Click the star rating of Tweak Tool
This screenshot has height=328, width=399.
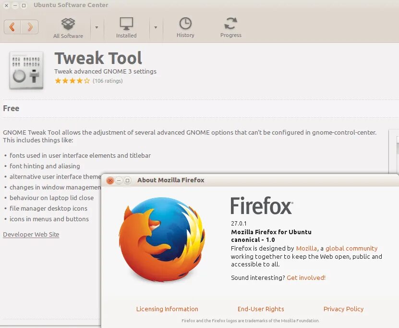click(x=73, y=81)
